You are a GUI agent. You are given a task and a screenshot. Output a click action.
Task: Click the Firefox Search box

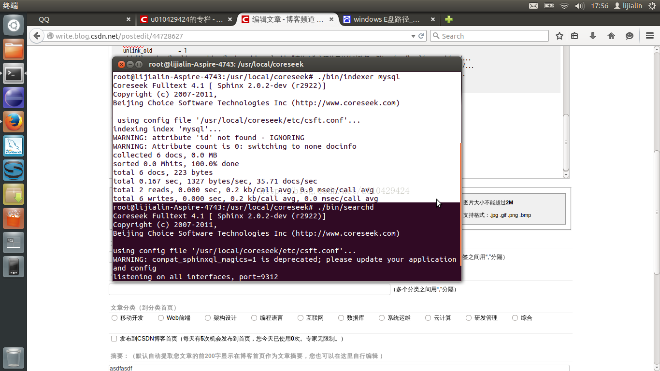[489, 36]
